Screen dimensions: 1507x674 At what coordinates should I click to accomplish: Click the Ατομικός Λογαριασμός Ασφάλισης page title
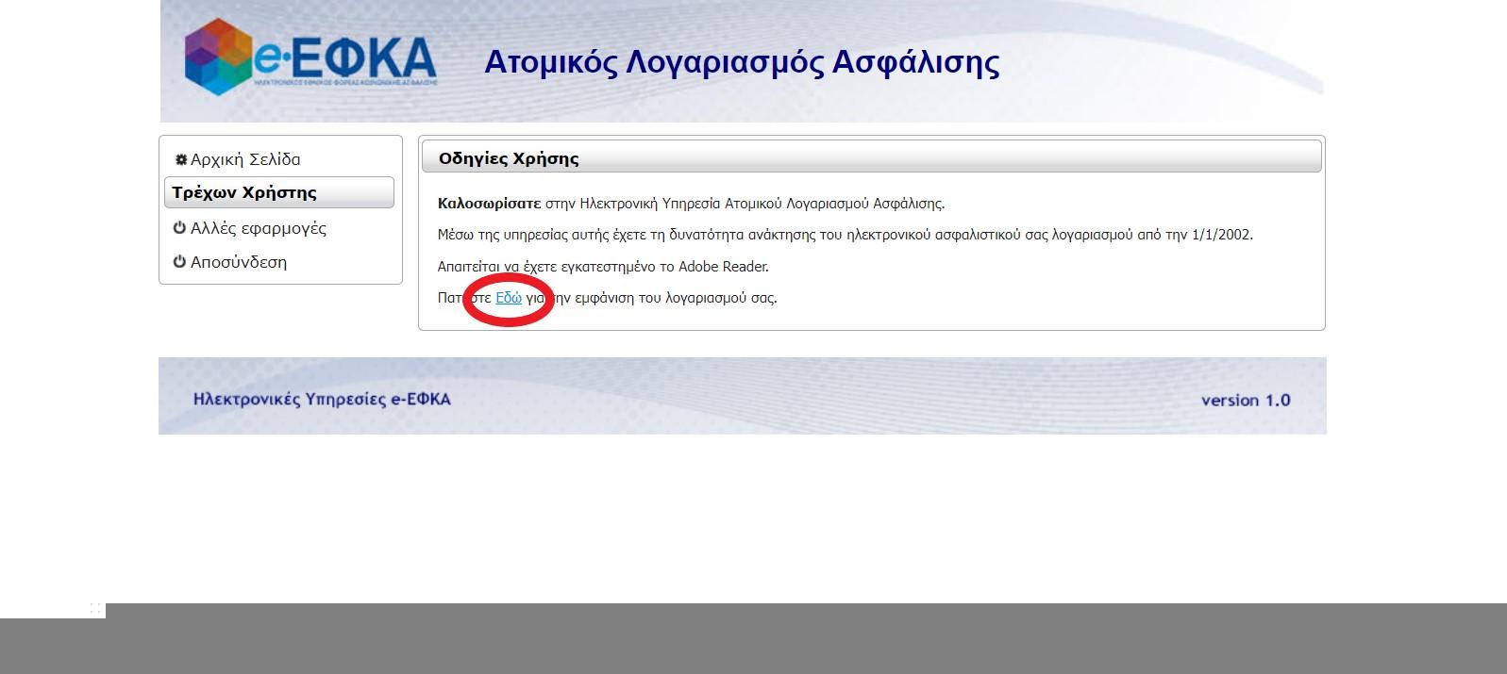click(741, 62)
